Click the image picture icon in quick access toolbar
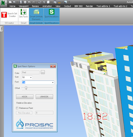The image size is (133, 137). click(x=66, y=2)
